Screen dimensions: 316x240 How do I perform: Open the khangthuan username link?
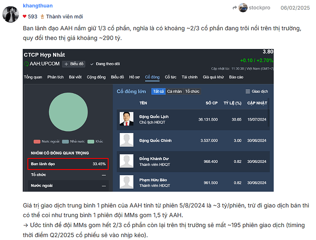38,6
